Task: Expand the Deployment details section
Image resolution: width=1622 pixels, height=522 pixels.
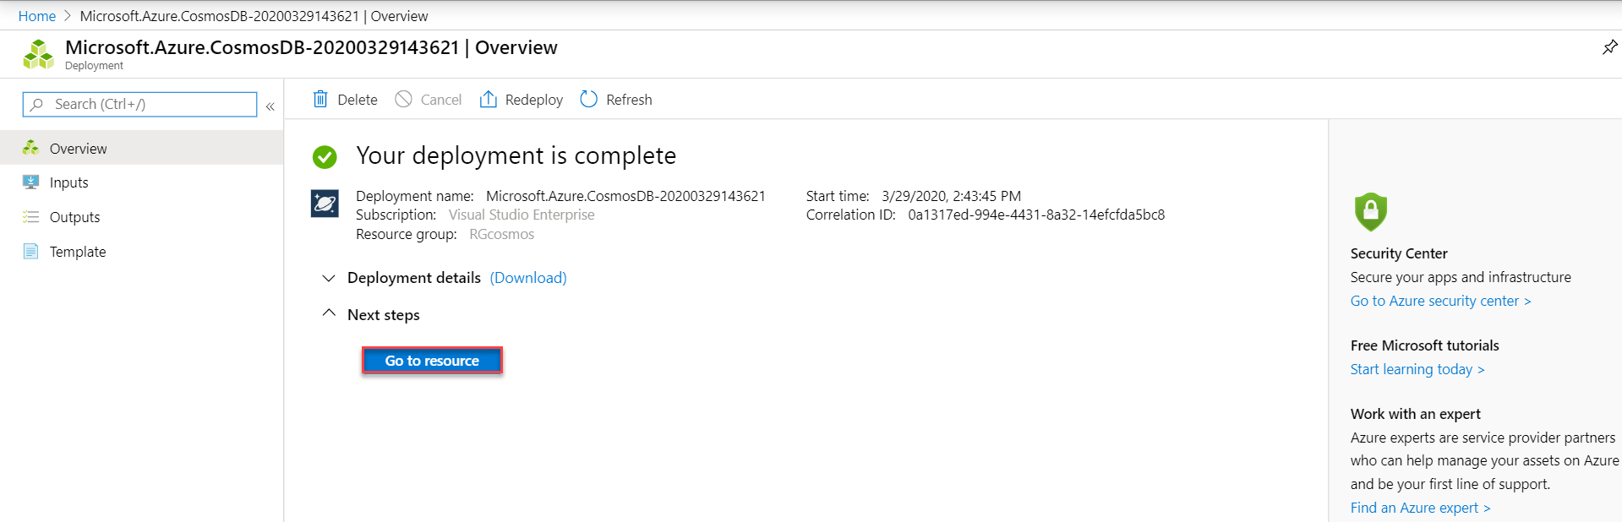Action: pyautogui.click(x=329, y=278)
